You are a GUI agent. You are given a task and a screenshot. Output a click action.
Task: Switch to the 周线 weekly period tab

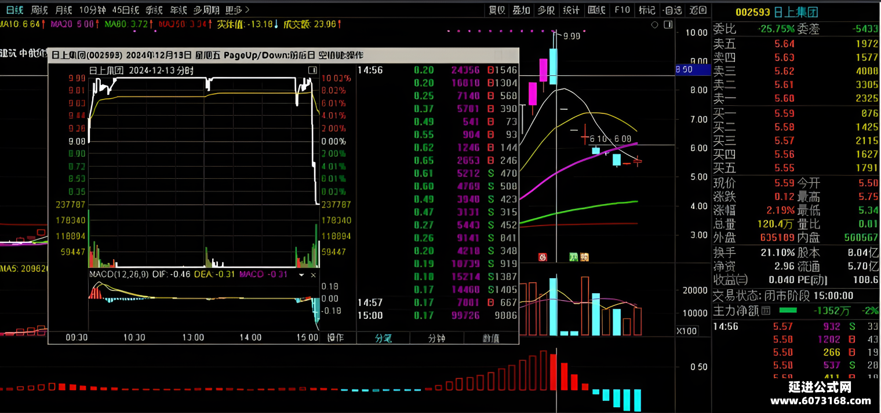click(39, 10)
